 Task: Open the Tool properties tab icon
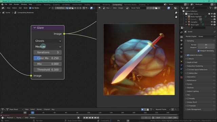click(181, 32)
